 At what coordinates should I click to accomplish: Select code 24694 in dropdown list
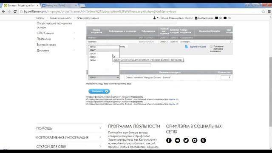click(104, 60)
